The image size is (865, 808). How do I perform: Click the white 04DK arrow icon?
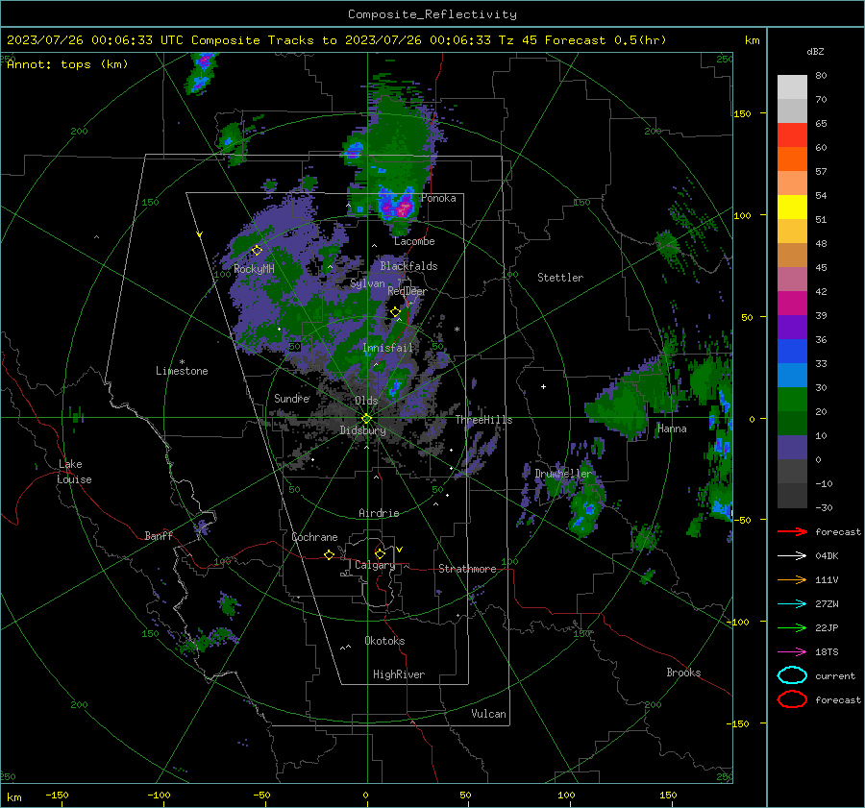[x=792, y=556]
